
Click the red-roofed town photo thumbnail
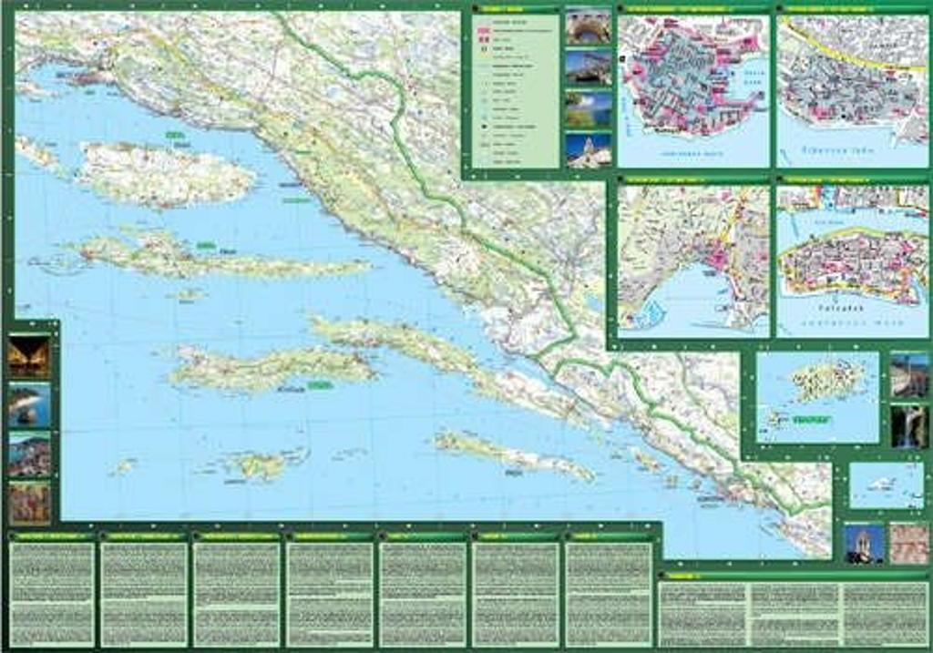tap(29, 454)
